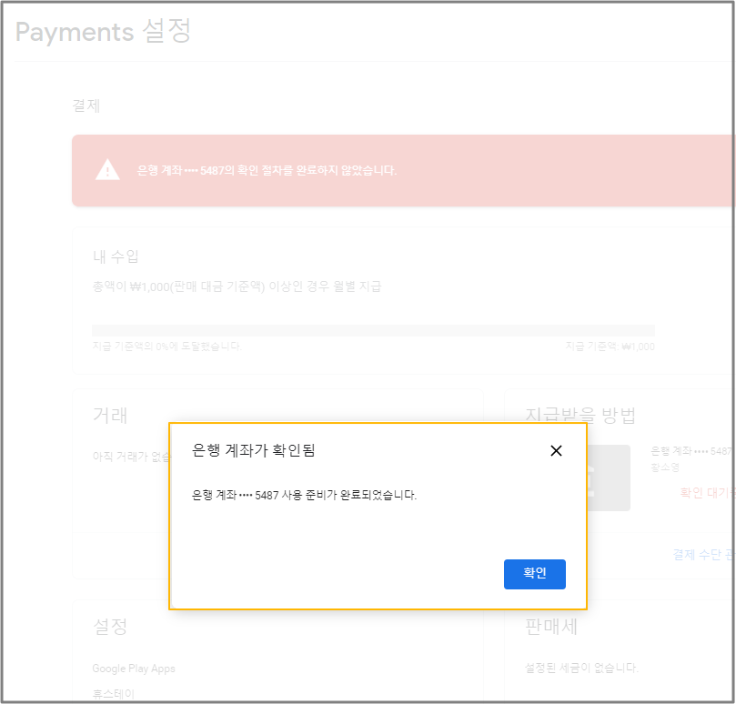The height and width of the screenshot is (704, 736).
Task: Click the 설정된 세금이 없습니다 text
Action: click(581, 668)
